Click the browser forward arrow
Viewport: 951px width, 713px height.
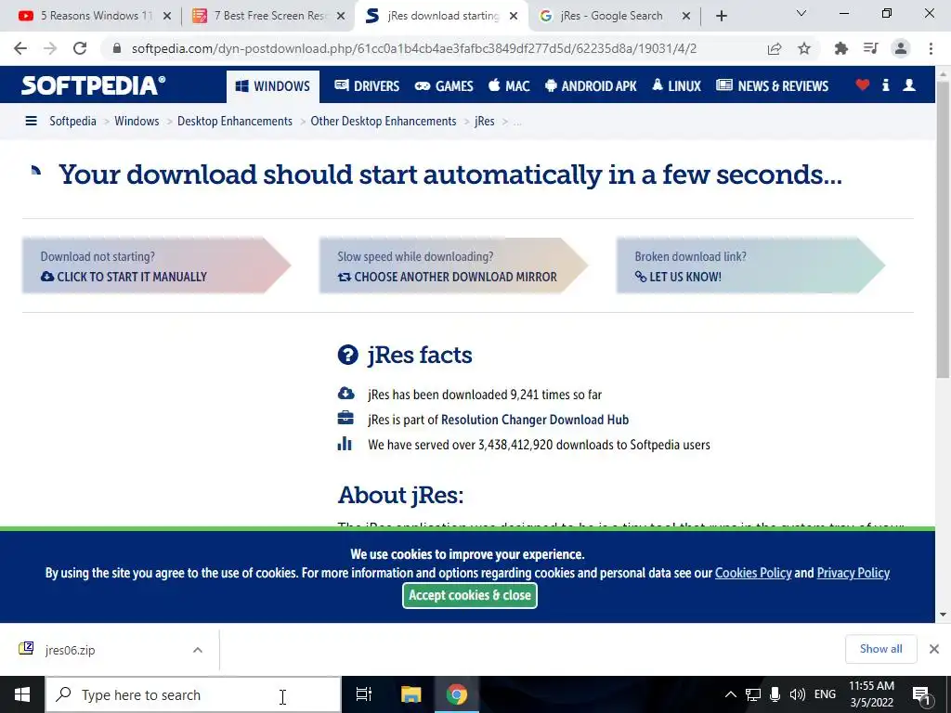coord(50,48)
